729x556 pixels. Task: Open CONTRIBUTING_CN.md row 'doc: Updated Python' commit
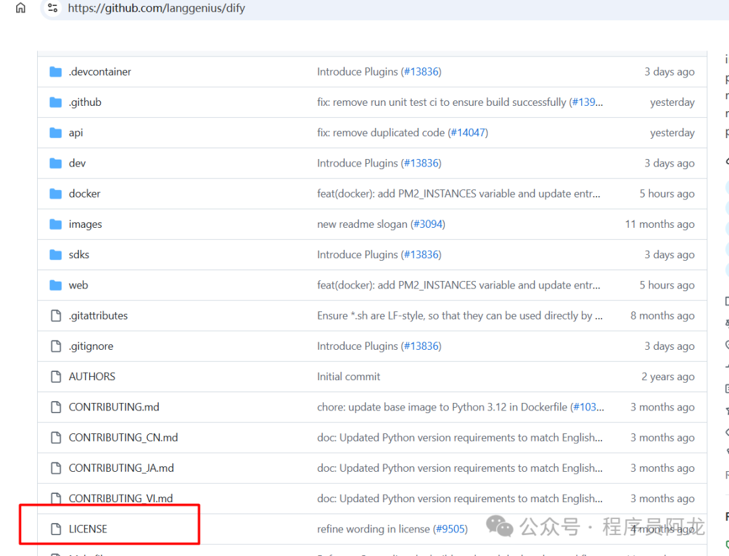coord(460,437)
